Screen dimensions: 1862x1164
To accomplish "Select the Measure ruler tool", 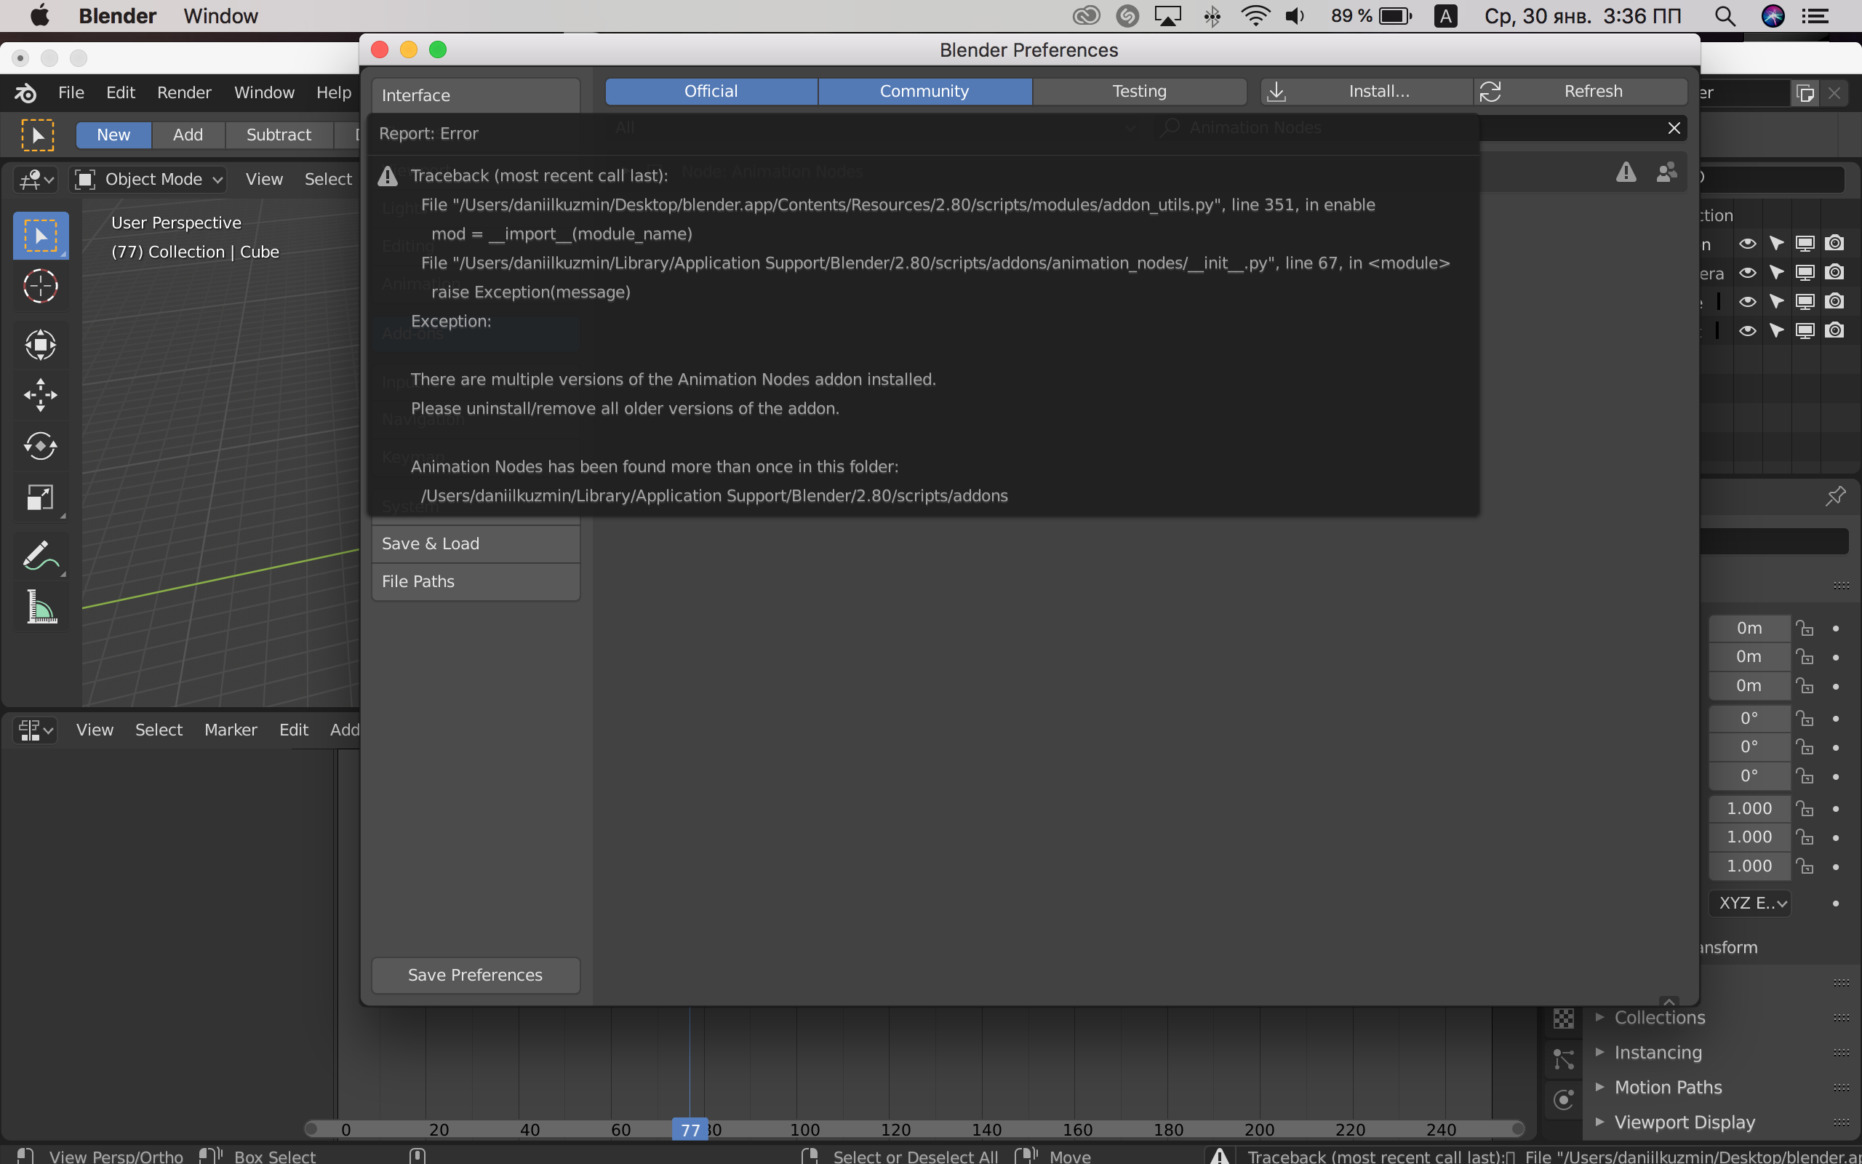I will pyautogui.click(x=40, y=607).
